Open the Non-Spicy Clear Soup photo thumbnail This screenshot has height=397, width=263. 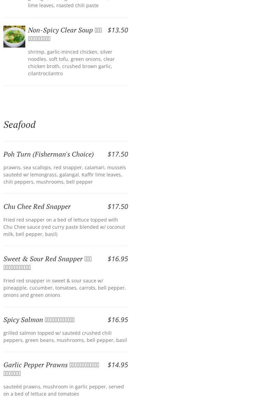click(x=14, y=37)
